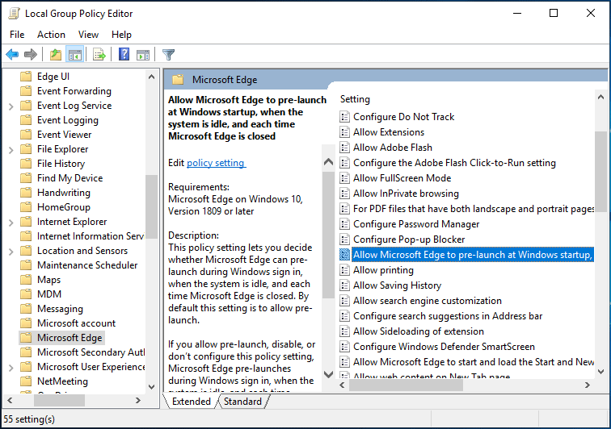Select Allow Microsoft Edge to start and load setting
611x429 pixels.
pyautogui.click(x=474, y=362)
